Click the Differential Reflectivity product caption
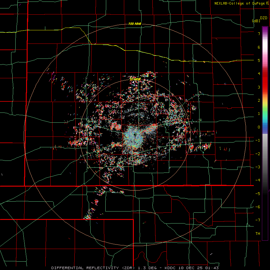The height and width of the screenshot is (270, 270). pos(135,268)
